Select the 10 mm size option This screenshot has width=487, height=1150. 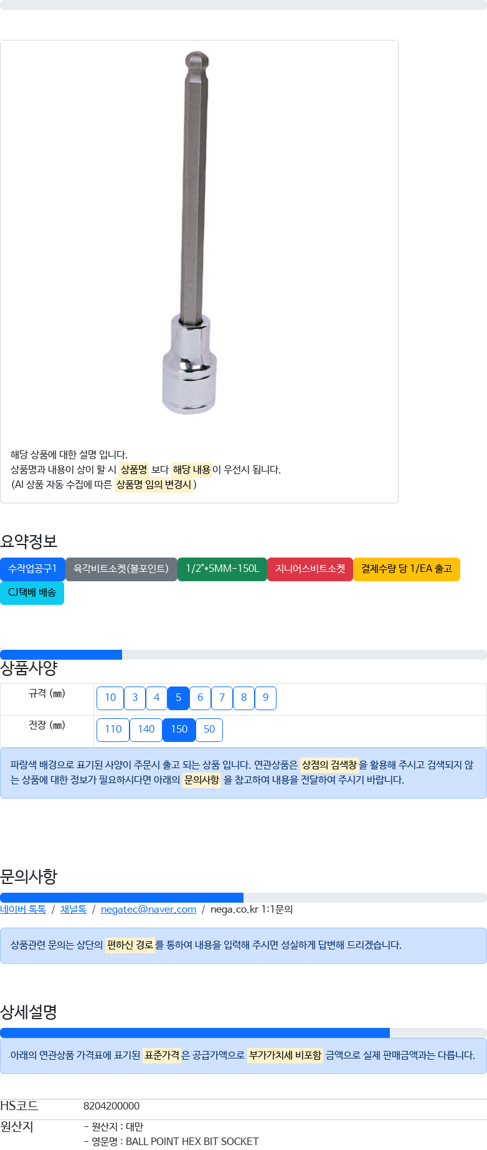click(x=110, y=698)
